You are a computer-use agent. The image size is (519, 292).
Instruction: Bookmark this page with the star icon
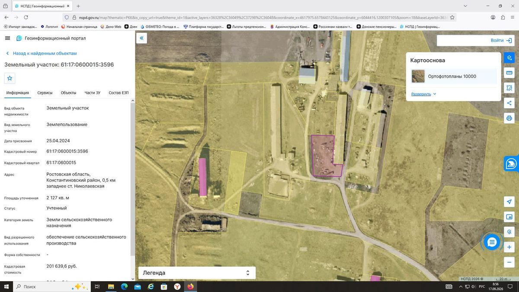click(x=452, y=17)
